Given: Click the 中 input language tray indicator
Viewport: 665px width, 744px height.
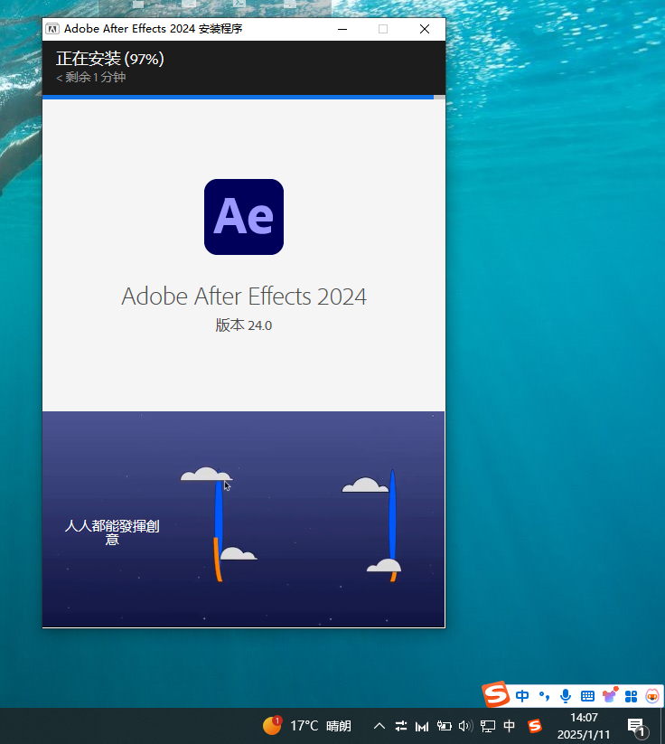Looking at the screenshot, I should [509, 726].
